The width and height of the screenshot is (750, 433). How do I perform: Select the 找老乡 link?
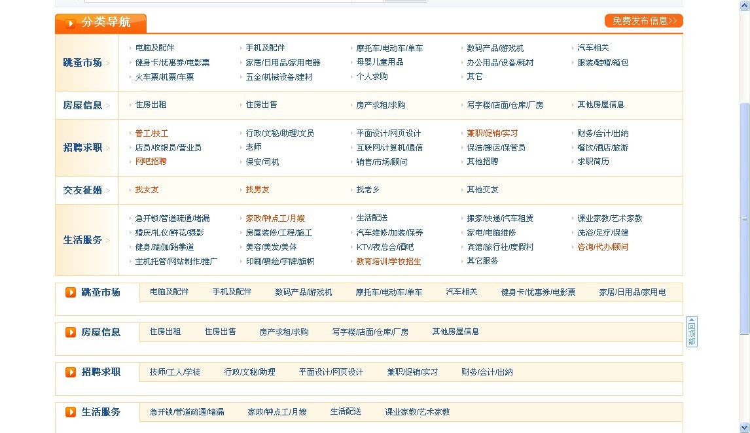point(367,190)
